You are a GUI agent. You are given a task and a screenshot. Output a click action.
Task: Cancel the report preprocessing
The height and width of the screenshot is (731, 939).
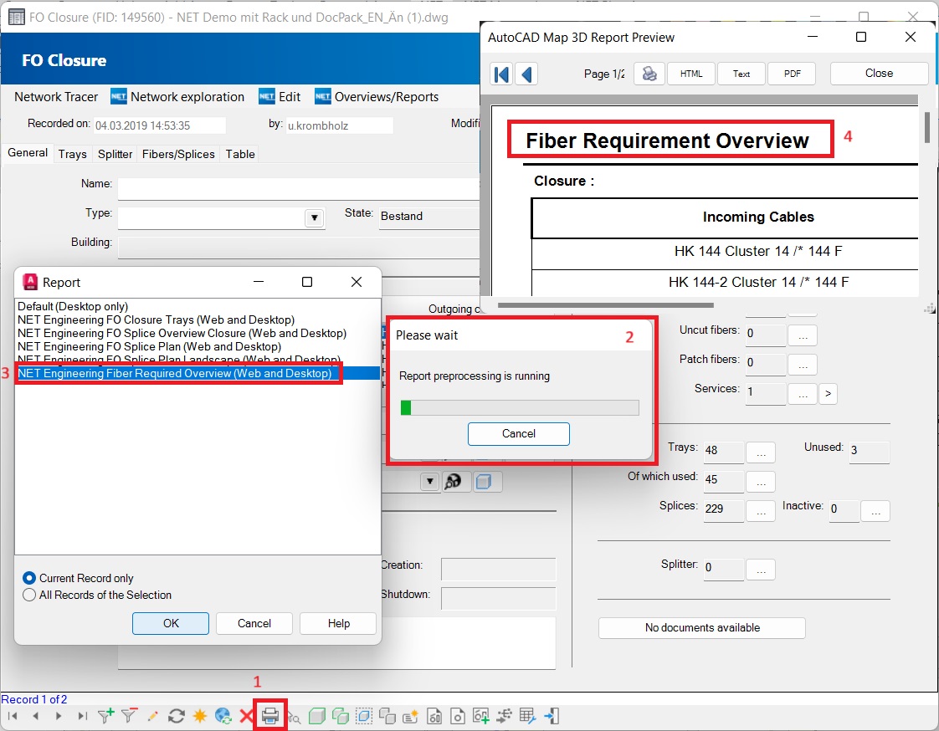[519, 433]
